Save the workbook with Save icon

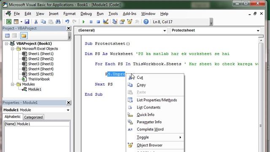(27, 22)
